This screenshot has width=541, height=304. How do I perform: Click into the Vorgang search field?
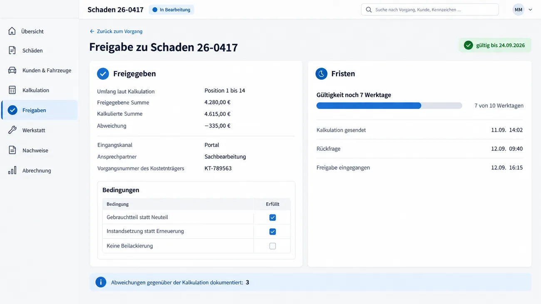point(430,10)
